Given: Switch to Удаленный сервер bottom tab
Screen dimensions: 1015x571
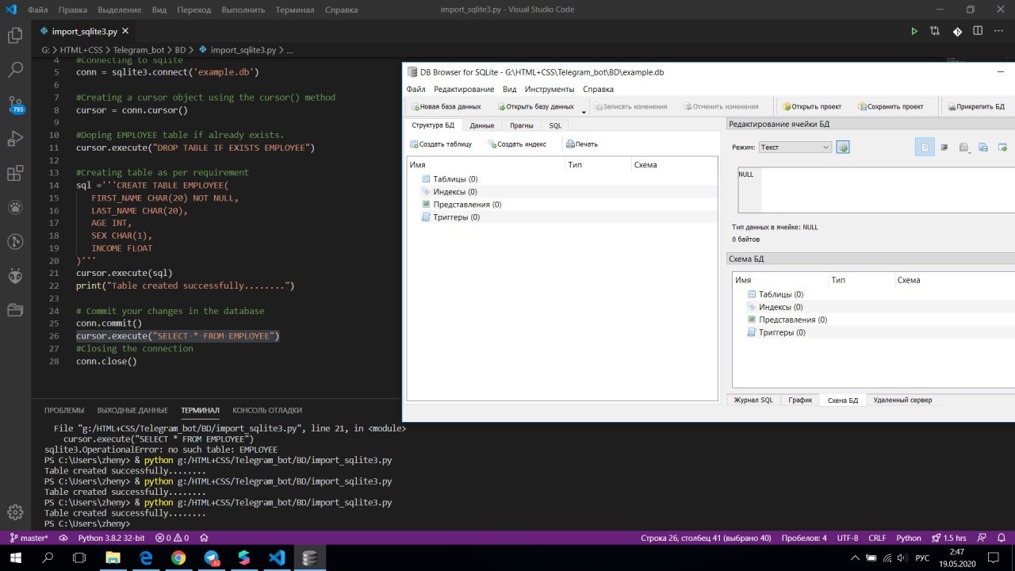Looking at the screenshot, I should click(x=902, y=400).
